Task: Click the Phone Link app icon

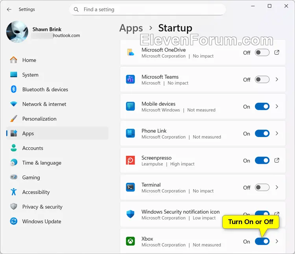Action: [130, 133]
